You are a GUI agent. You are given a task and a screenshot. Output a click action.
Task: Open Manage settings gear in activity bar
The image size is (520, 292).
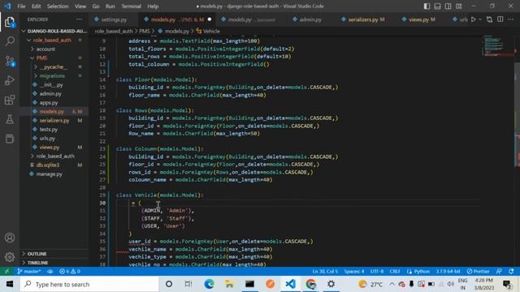(x=10, y=257)
